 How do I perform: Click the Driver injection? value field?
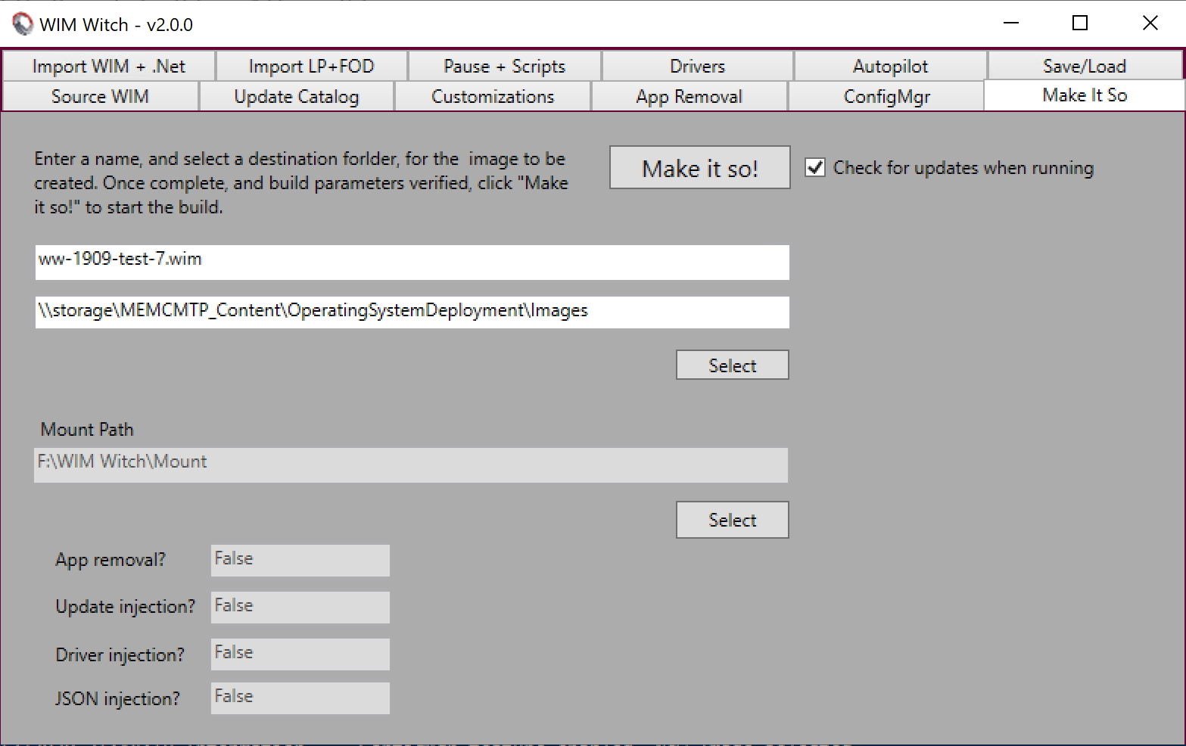pyautogui.click(x=300, y=654)
